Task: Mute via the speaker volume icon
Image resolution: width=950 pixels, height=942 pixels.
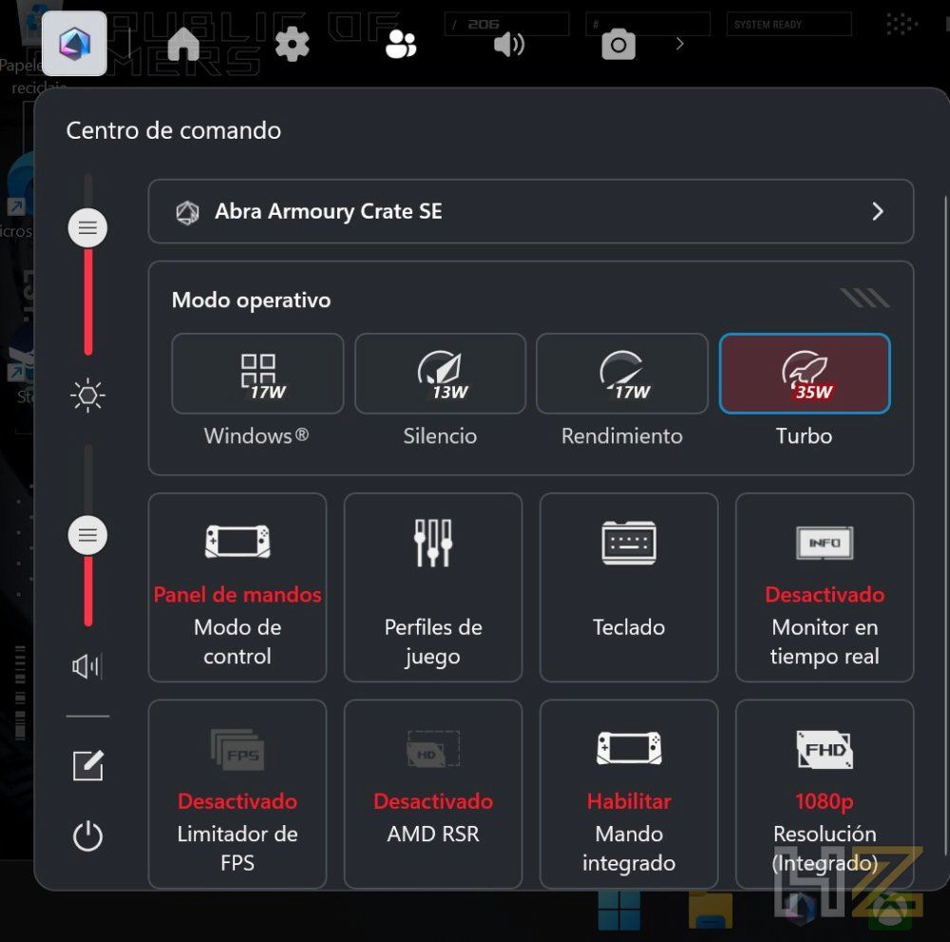Action: pos(87,666)
